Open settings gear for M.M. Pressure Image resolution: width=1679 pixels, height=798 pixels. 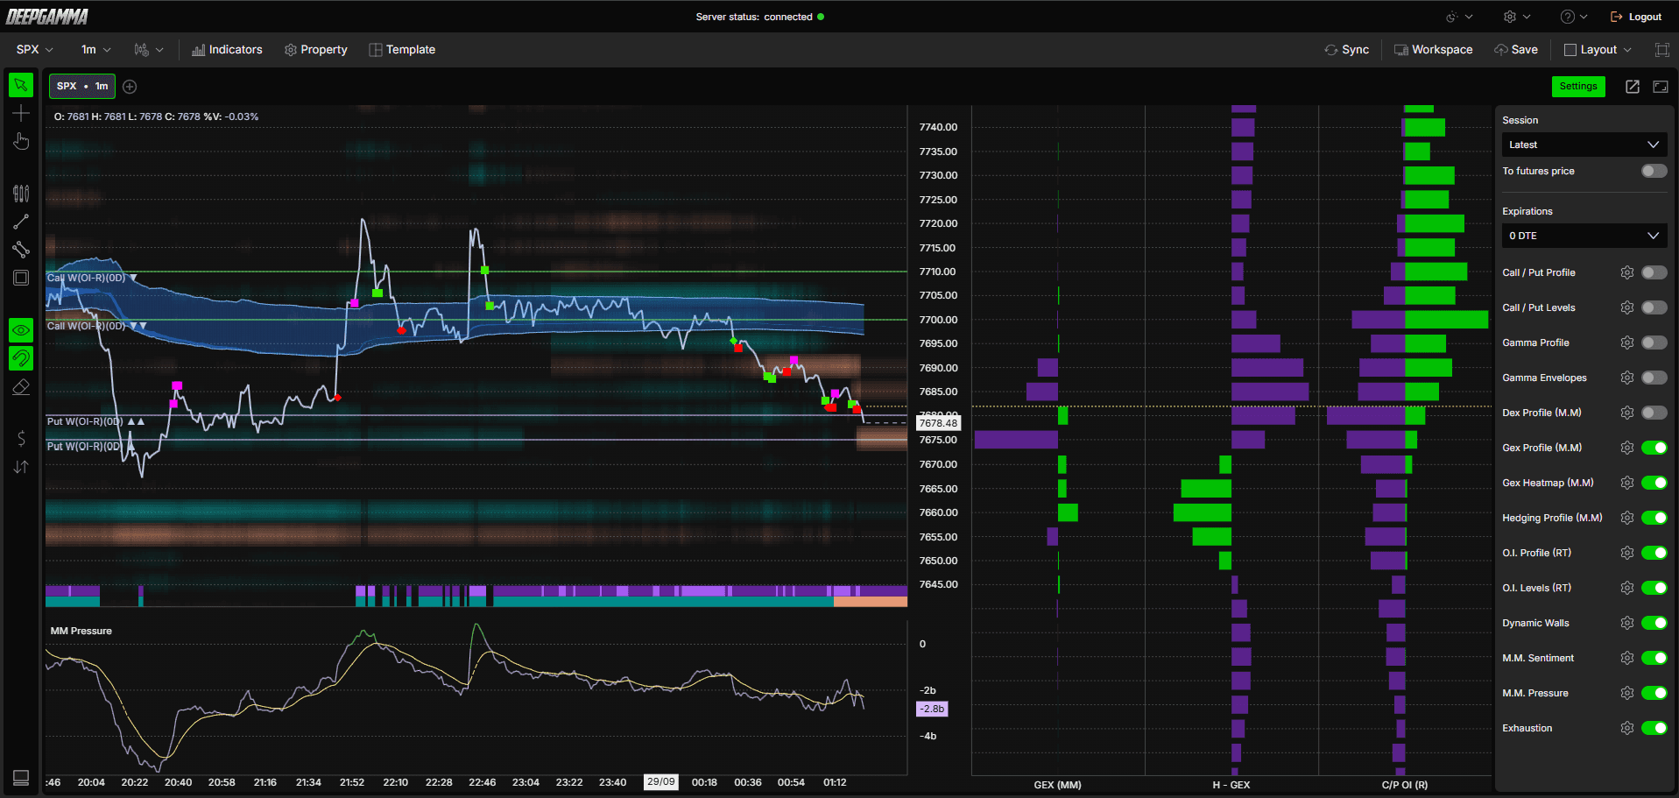coord(1627,693)
